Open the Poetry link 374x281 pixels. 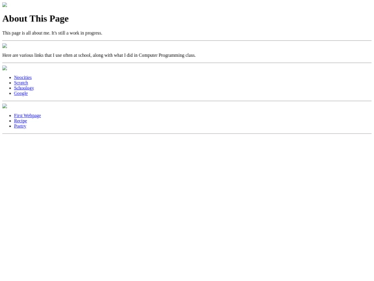click(20, 126)
